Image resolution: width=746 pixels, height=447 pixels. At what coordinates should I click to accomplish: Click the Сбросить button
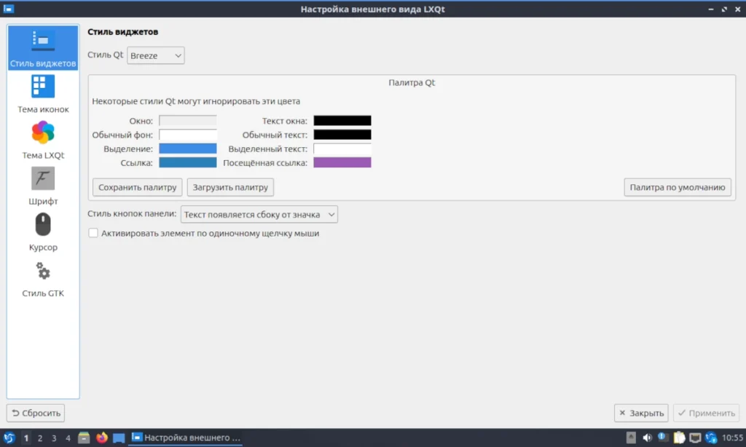coord(36,413)
